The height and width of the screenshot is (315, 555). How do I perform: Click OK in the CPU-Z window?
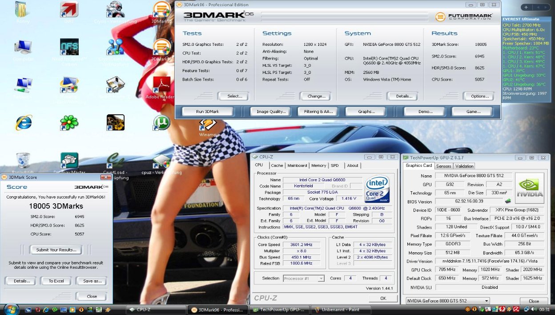point(383,298)
